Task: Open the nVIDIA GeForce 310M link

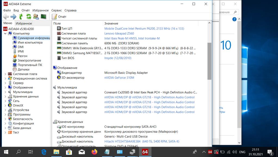Action: (x=119, y=77)
